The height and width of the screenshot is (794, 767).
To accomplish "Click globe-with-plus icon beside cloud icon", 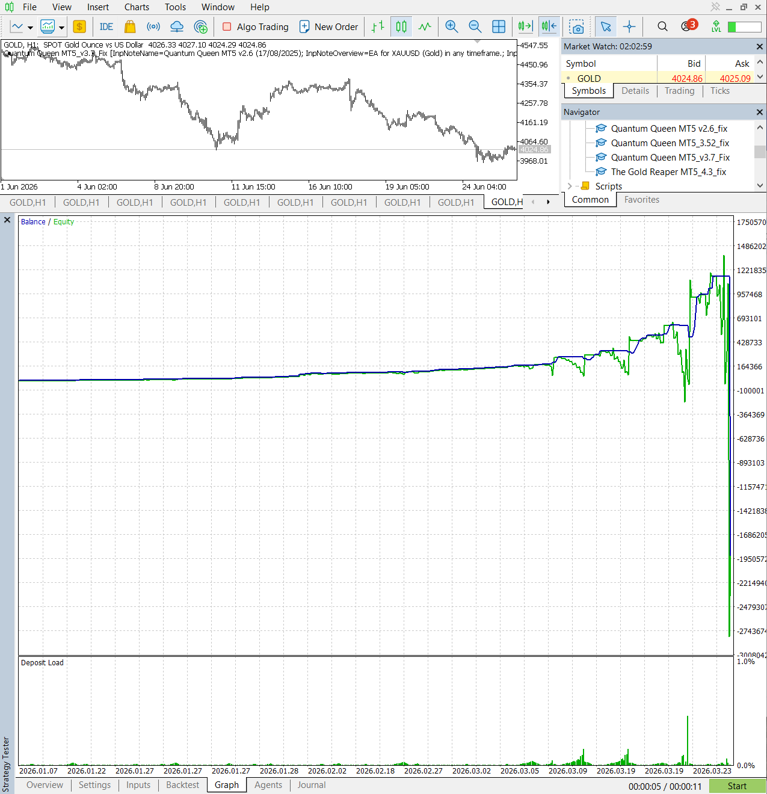I will point(201,26).
